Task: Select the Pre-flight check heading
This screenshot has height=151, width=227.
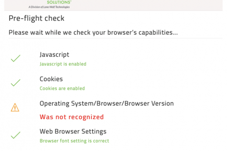Action: point(36,18)
